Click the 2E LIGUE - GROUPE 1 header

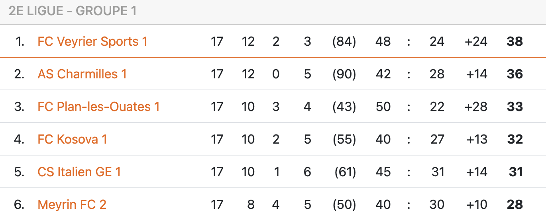click(x=73, y=11)
